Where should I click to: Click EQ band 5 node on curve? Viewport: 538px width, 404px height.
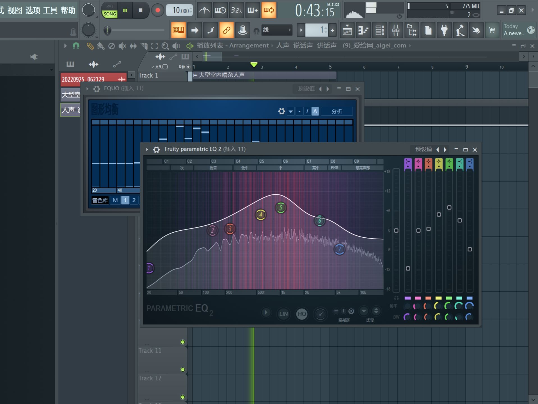point(281,208)
